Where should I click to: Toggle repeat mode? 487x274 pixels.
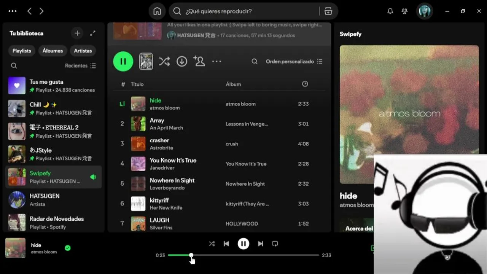pos(275,244)
